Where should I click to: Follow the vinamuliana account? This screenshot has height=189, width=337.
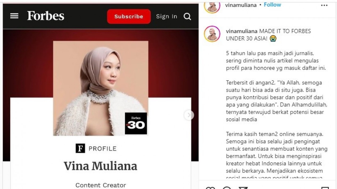(272, 5)
